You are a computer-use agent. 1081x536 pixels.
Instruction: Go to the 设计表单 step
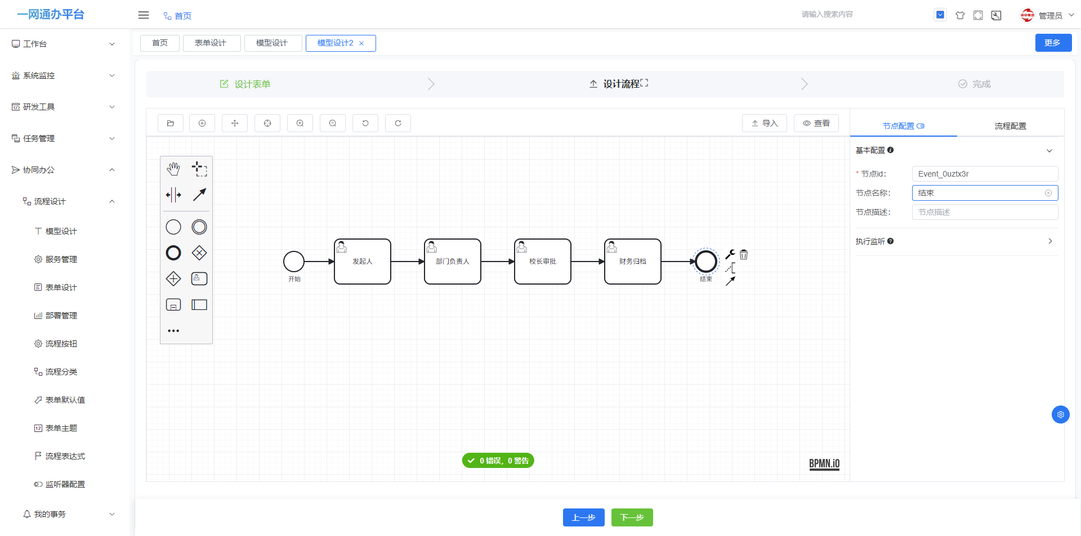click(x=245, y=84)
